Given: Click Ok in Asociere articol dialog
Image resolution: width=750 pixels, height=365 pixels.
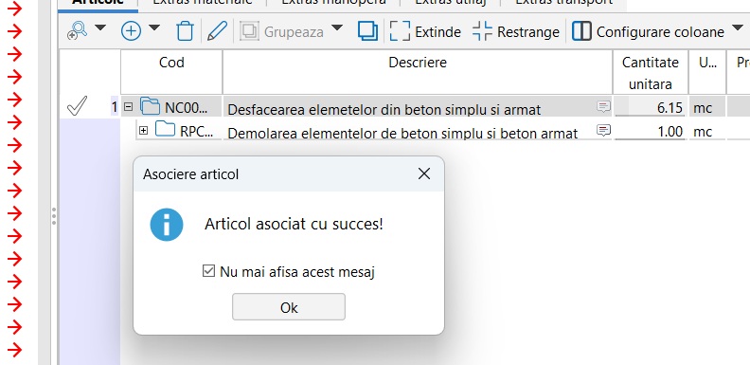Looking at the screenshot, I should [x=289, y=307].
